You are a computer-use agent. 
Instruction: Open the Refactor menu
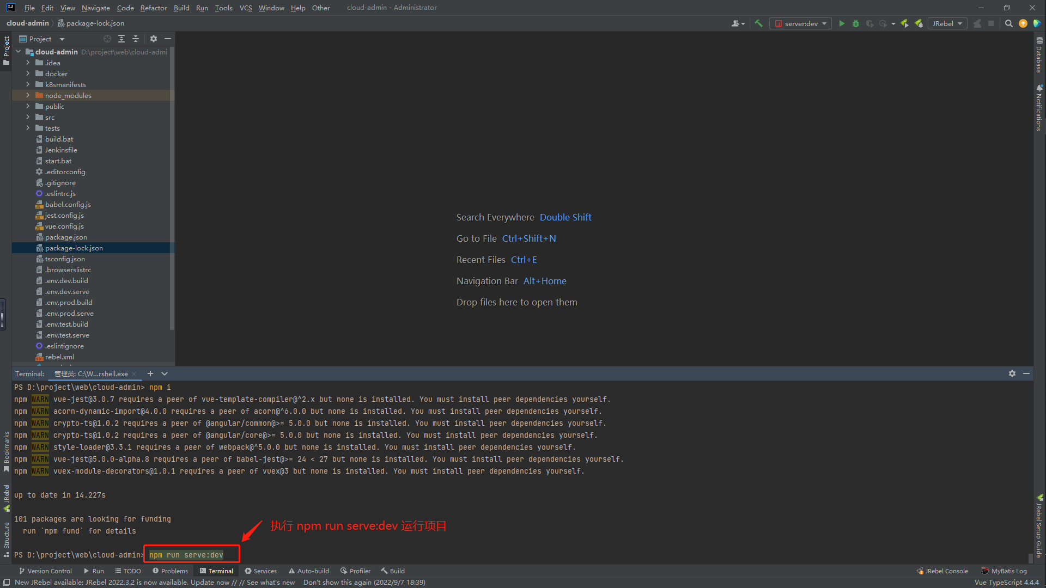pos(154,8)
